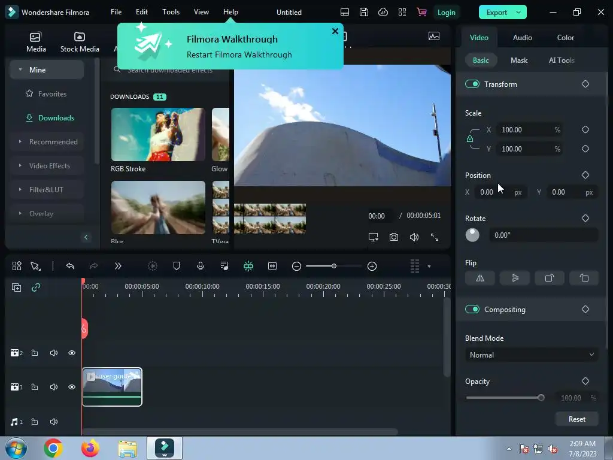Screen dimensions: 613x460
Task: Open the Media tab
Action: pyautogui.click(x=36, y=42)
